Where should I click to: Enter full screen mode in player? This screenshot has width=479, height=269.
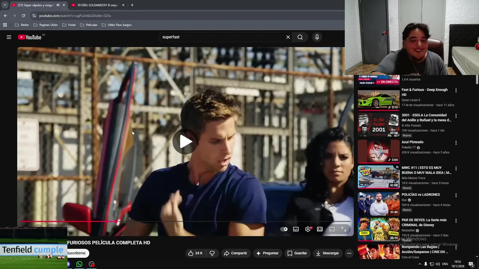344,229
